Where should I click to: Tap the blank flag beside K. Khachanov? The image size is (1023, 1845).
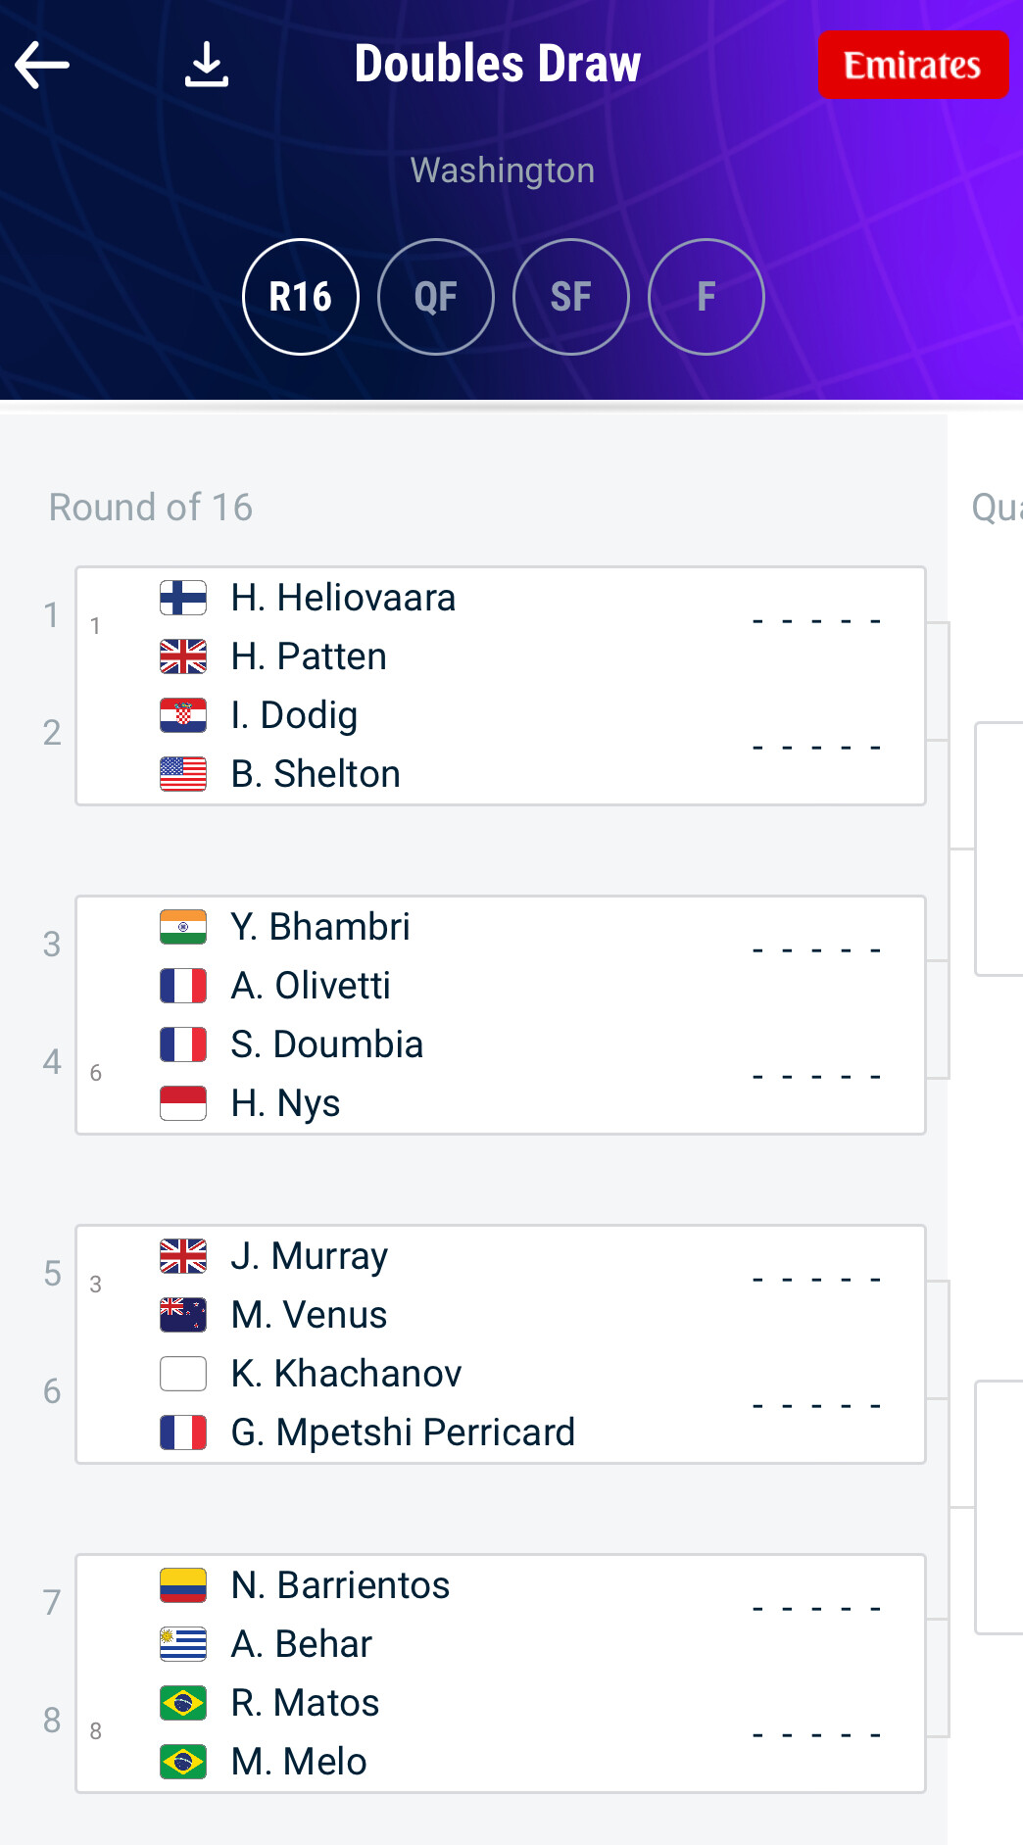point(183,1374)
